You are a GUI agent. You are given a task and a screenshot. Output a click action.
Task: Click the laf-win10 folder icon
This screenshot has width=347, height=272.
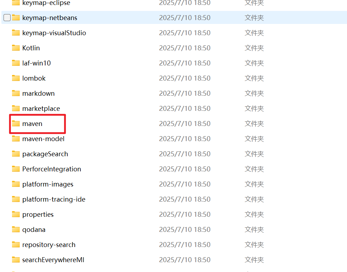point(16,63)
